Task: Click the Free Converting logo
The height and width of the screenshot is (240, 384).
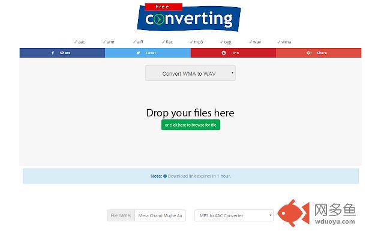Action: 189,17
